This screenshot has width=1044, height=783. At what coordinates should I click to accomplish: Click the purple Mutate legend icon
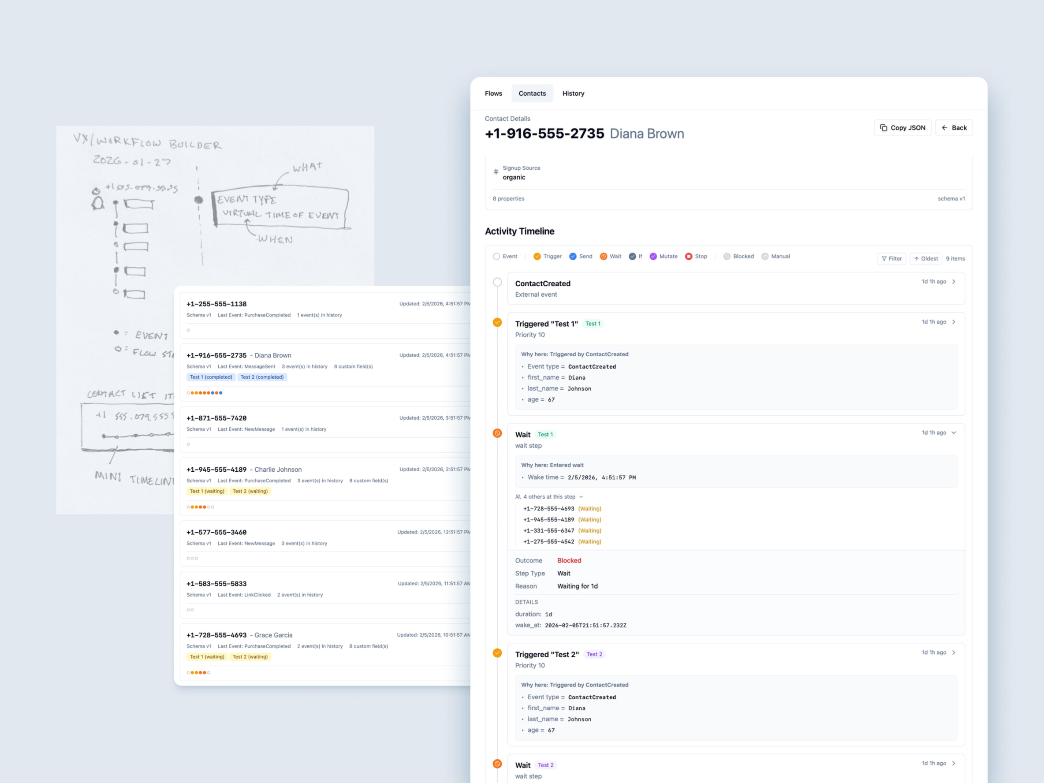(653, 256)
